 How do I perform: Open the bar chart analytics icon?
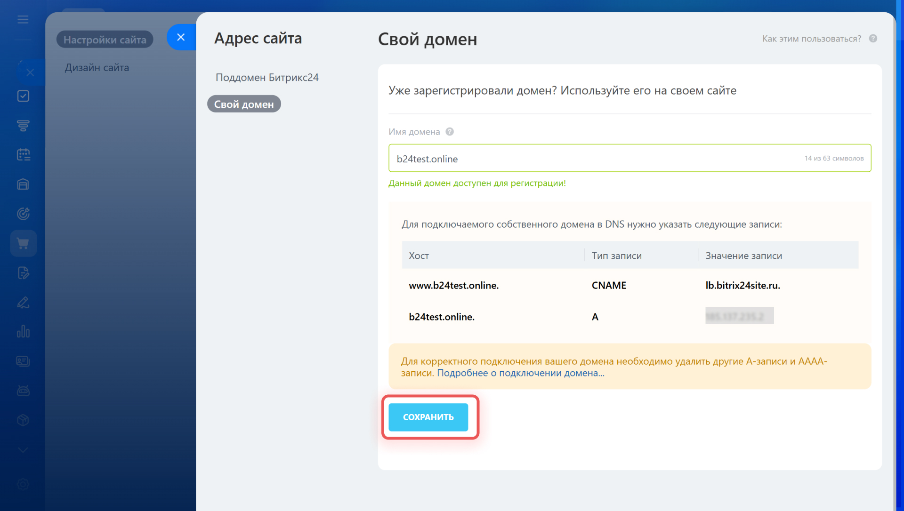tap(23, 332)
